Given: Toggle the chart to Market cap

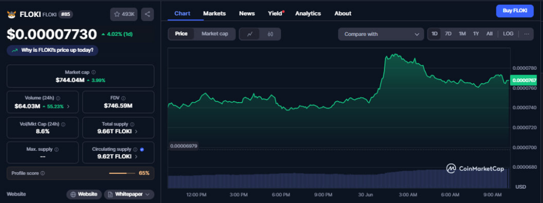Looking at the screenshot, I should pyautogui.click(x=215, y=34).
